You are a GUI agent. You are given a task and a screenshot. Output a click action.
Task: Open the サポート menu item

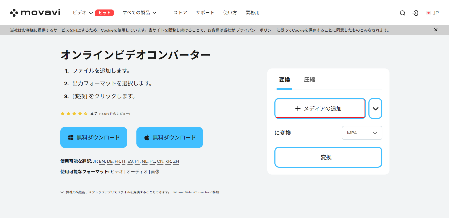[205, 13]
